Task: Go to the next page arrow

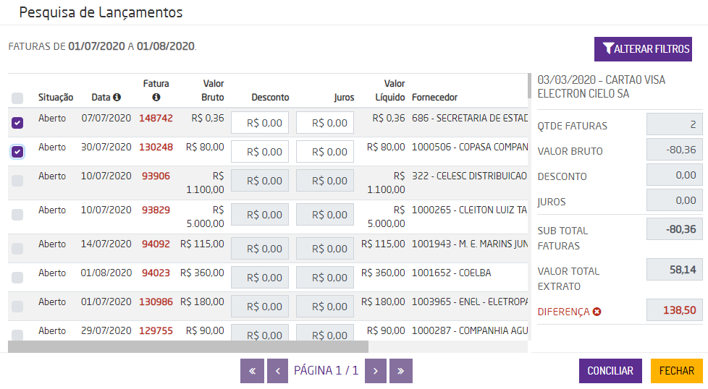Action: click(375, 371)
